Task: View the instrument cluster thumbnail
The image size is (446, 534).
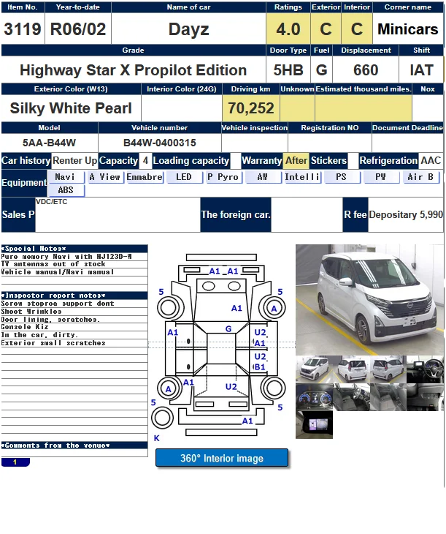Action: 314,397
